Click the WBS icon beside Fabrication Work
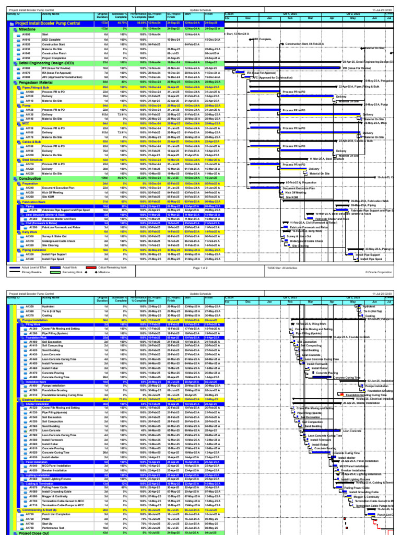This screenshot has height=535, width=401. (19, 202)
